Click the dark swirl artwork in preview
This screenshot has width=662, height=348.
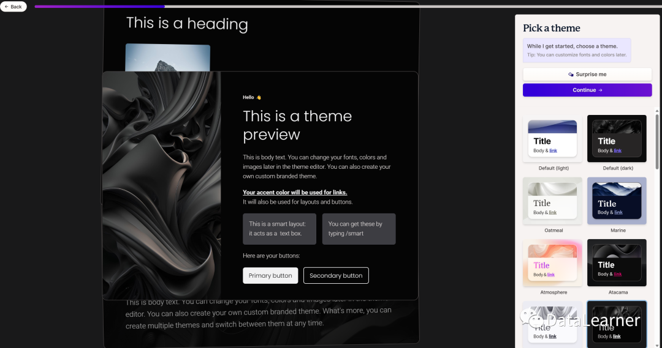pos(162,185)
